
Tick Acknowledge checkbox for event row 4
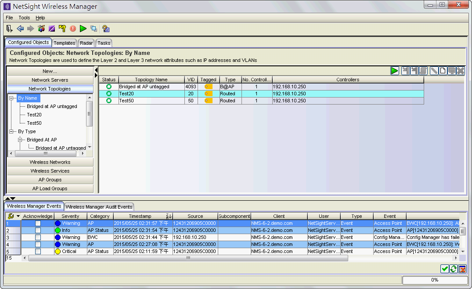click(x=38, y=245)
